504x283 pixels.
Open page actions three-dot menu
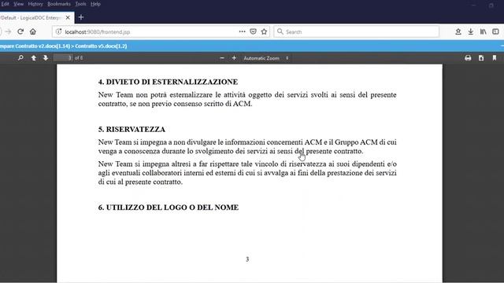(242, 31)
